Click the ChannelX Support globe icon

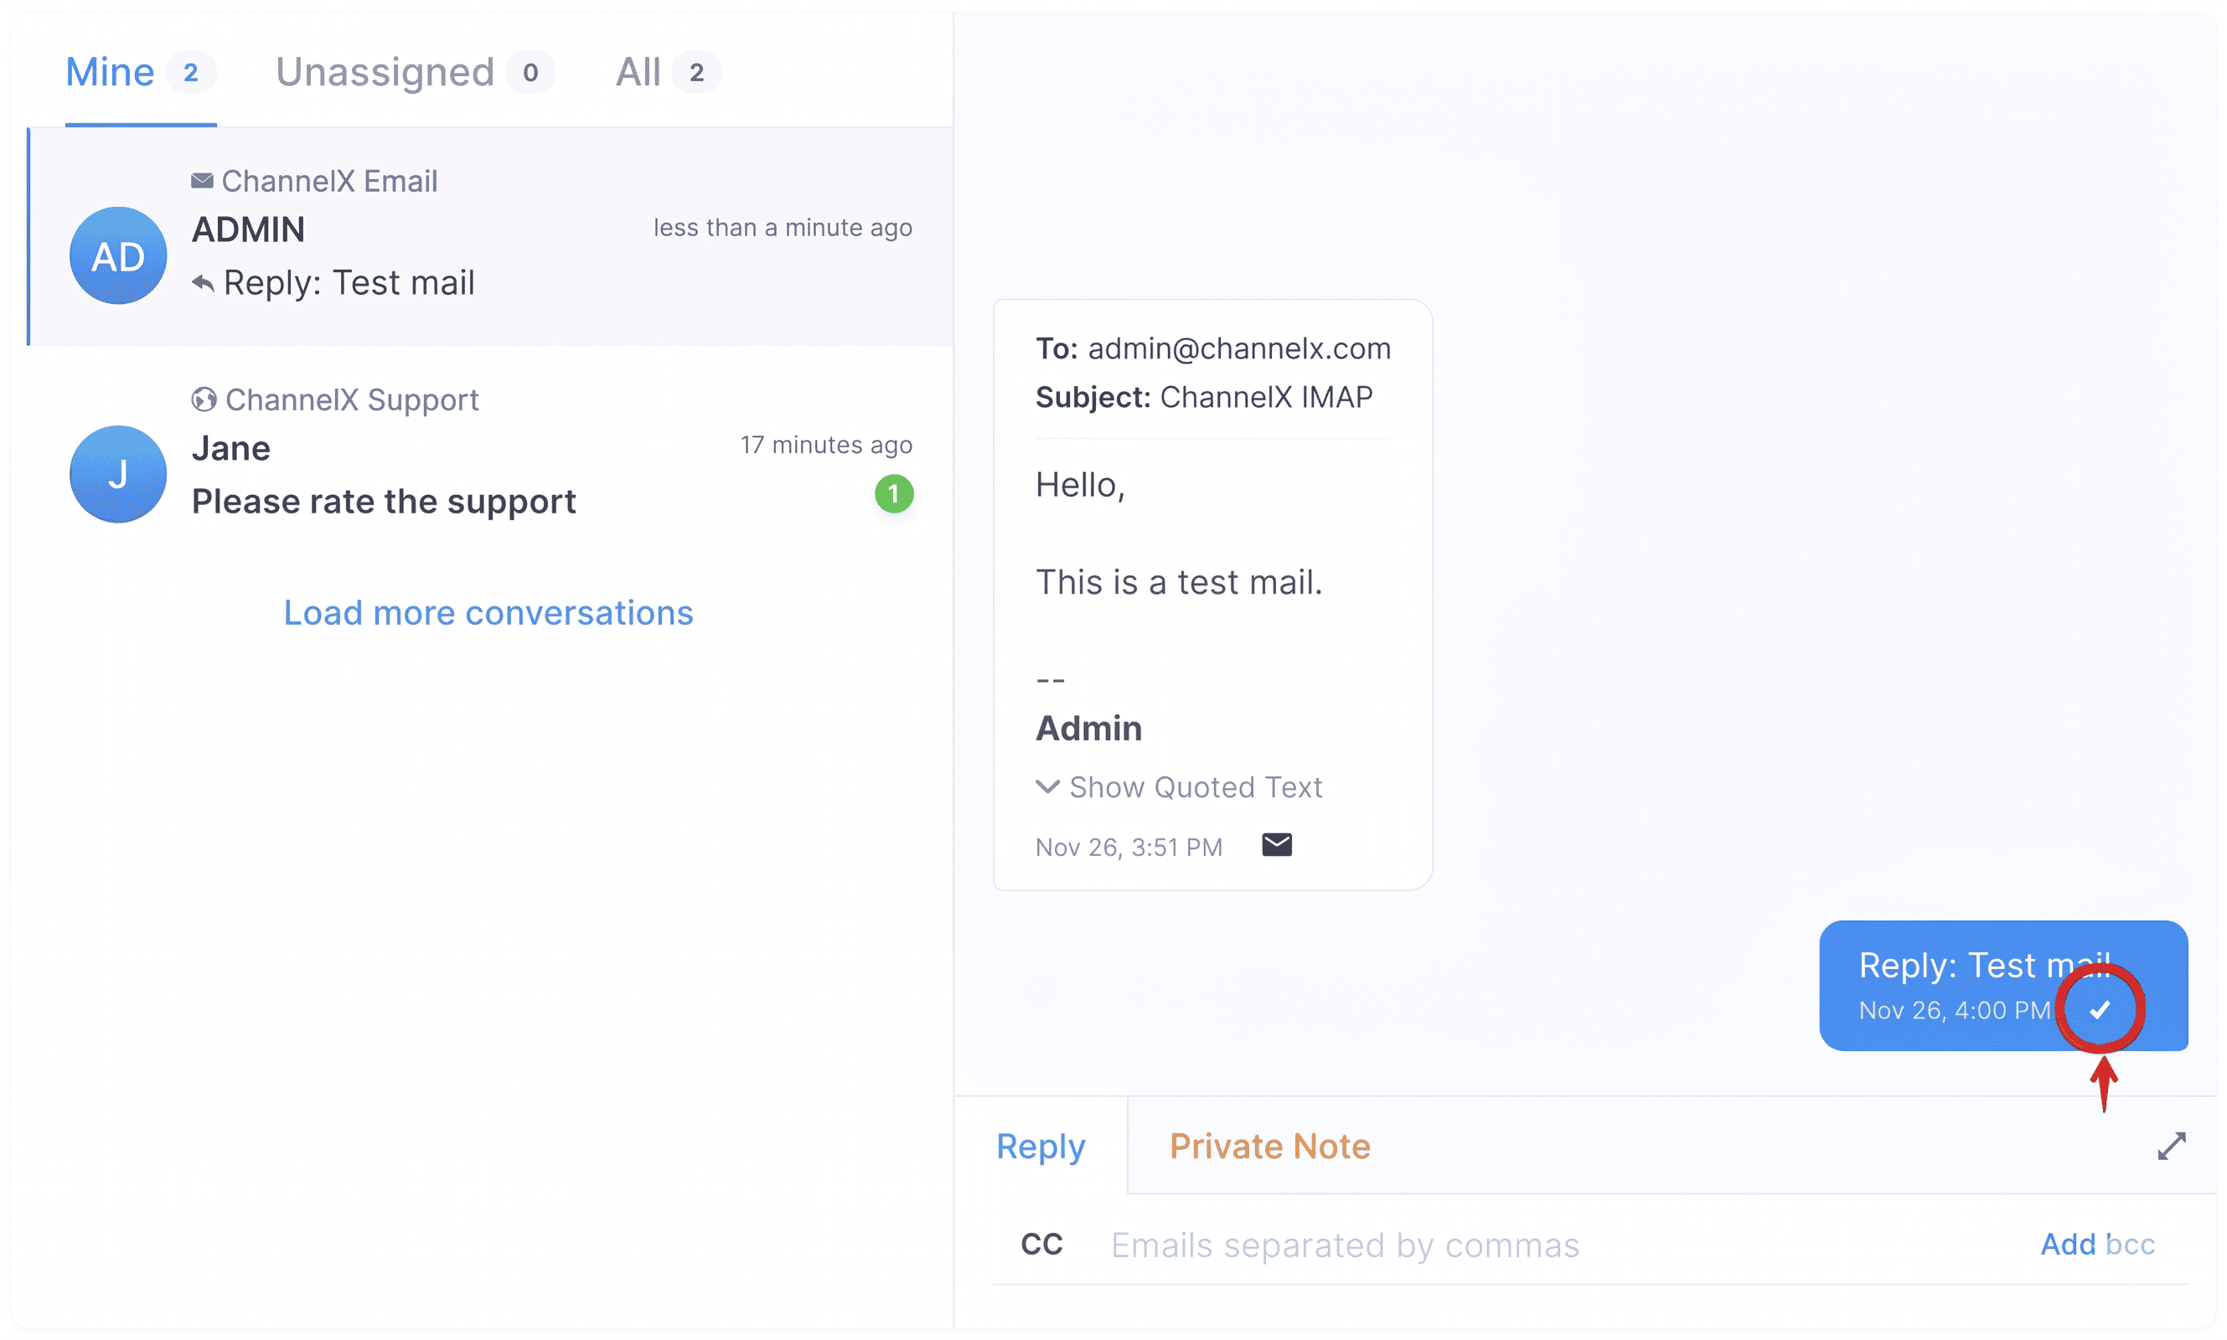pyautogui.click(x=204, y=399)
